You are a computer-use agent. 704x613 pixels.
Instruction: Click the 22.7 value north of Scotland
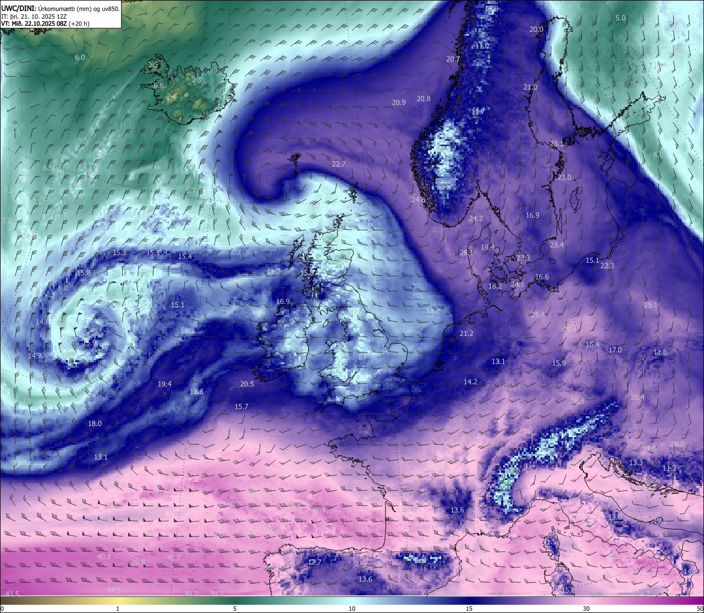coord(339,164)
